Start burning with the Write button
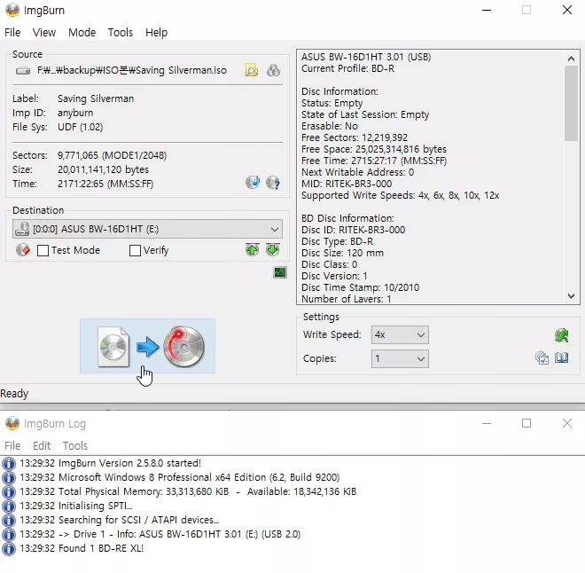The width and height of the screenshot is (585, 573). point(147,346)
